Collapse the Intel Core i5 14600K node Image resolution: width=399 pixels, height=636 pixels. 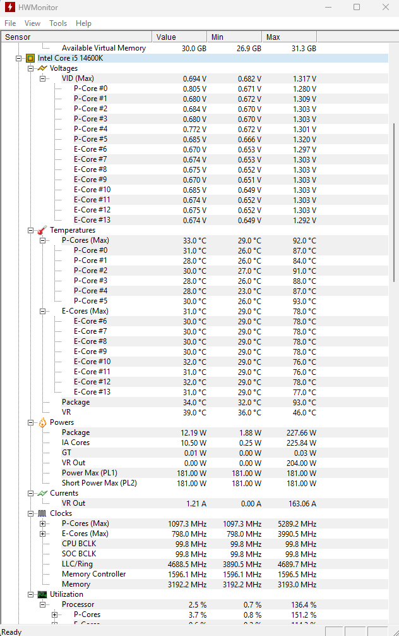[x=18, y=58]
